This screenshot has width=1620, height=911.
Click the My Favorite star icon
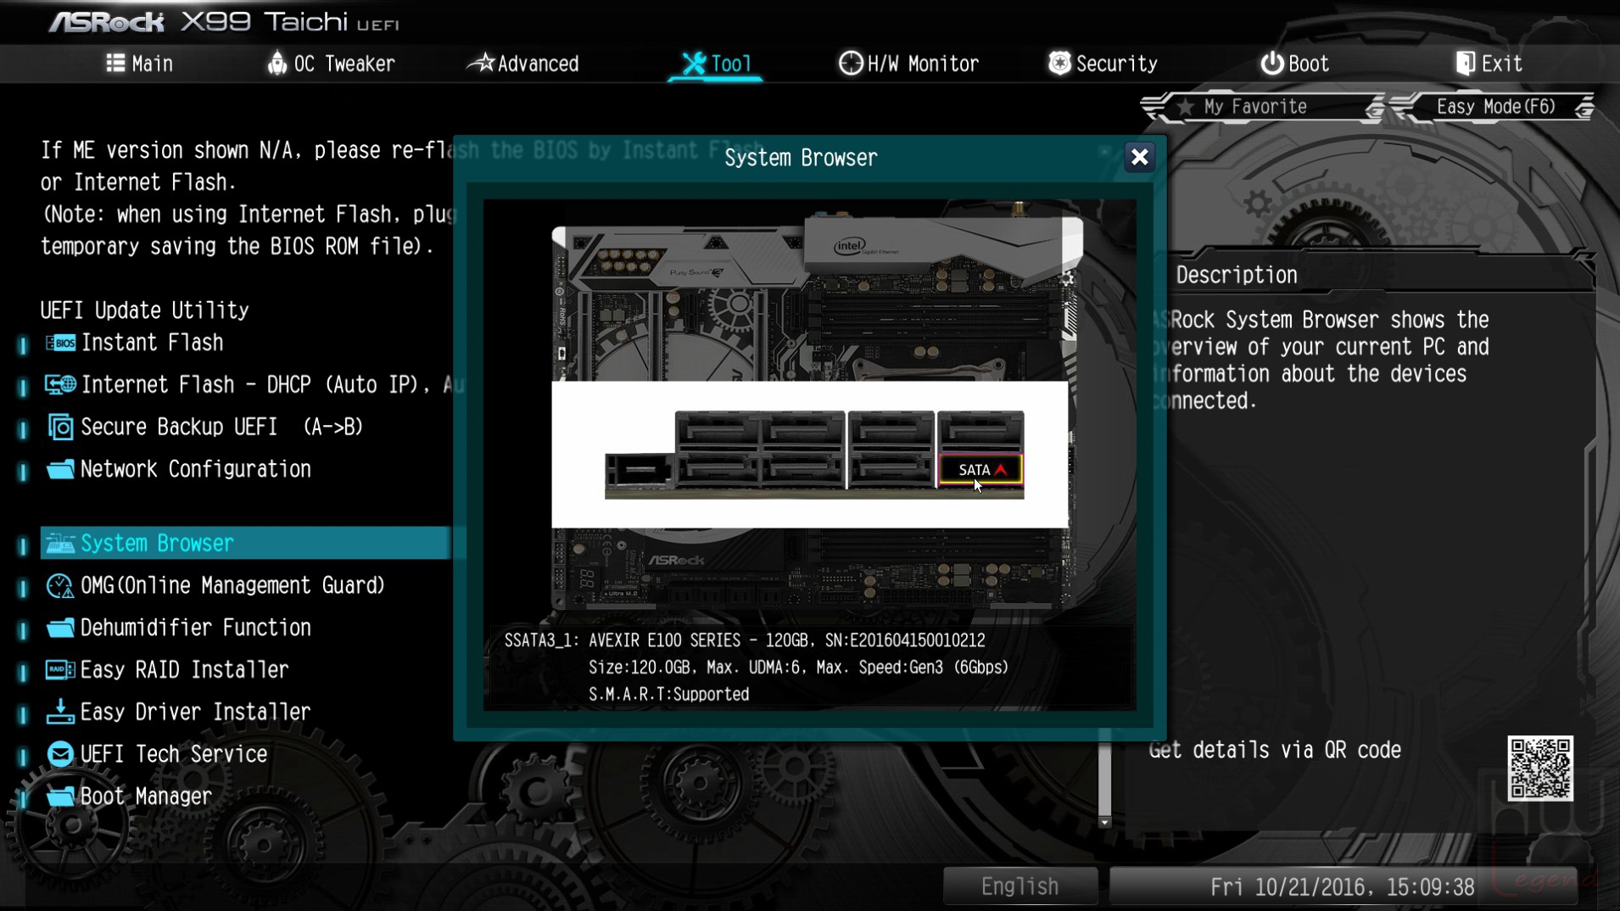pyautogui.click(x=1185, y=107)
